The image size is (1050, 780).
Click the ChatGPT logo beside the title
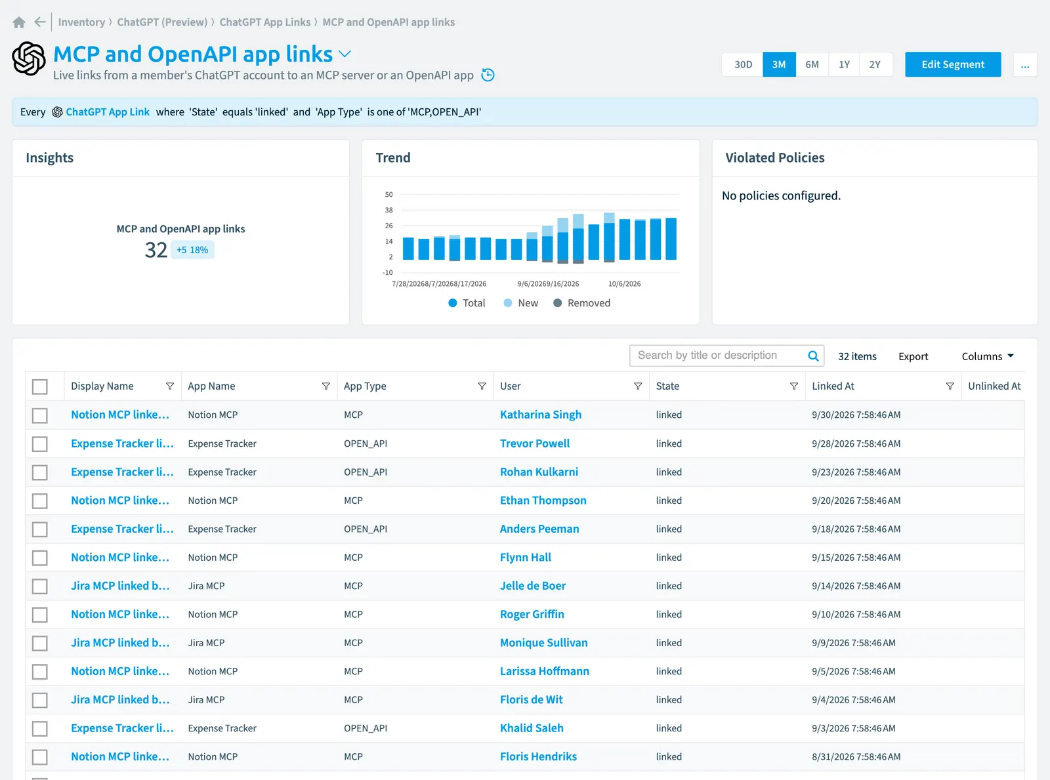(x=29, y=58)
